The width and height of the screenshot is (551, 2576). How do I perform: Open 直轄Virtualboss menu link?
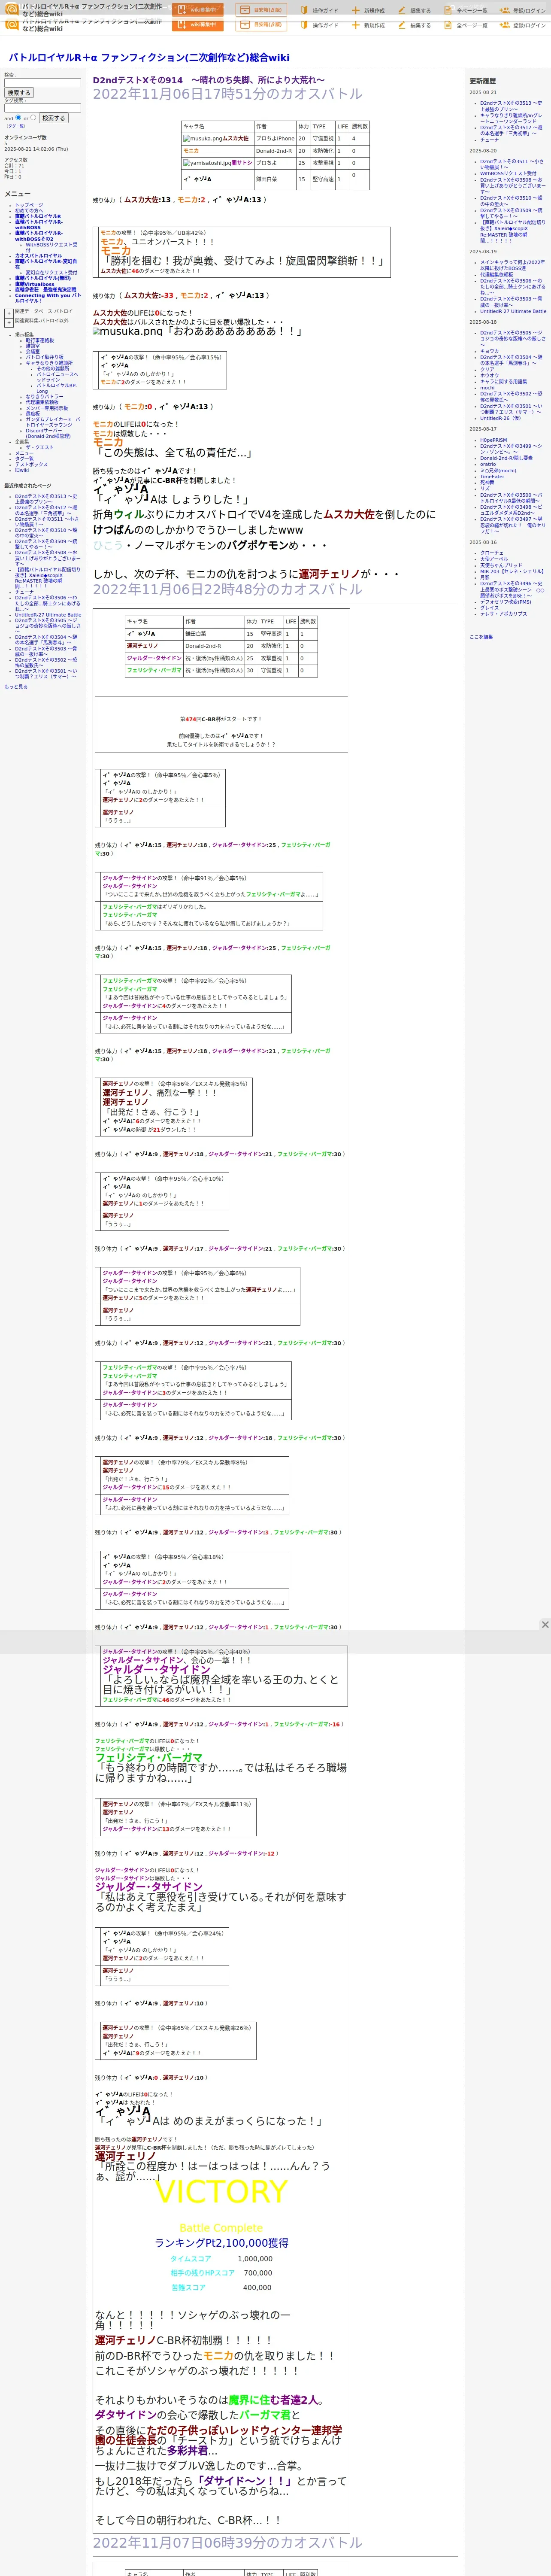pos(35,284)
